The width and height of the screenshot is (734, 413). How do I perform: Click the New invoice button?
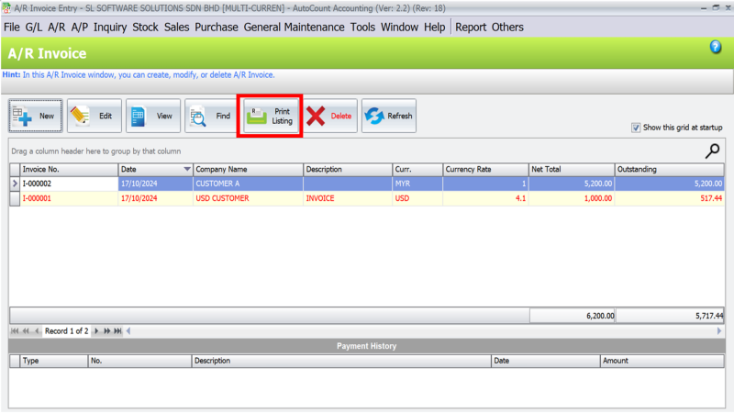click(35, 116)
